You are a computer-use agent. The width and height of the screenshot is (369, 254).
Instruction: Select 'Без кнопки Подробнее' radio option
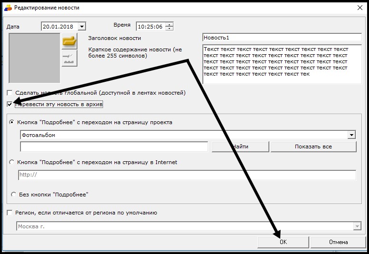pos(14,194)
